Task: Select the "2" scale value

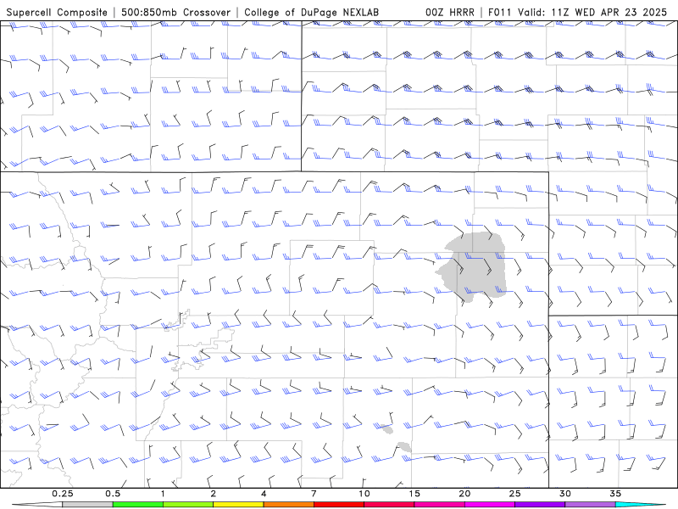Action: point(214,494)
